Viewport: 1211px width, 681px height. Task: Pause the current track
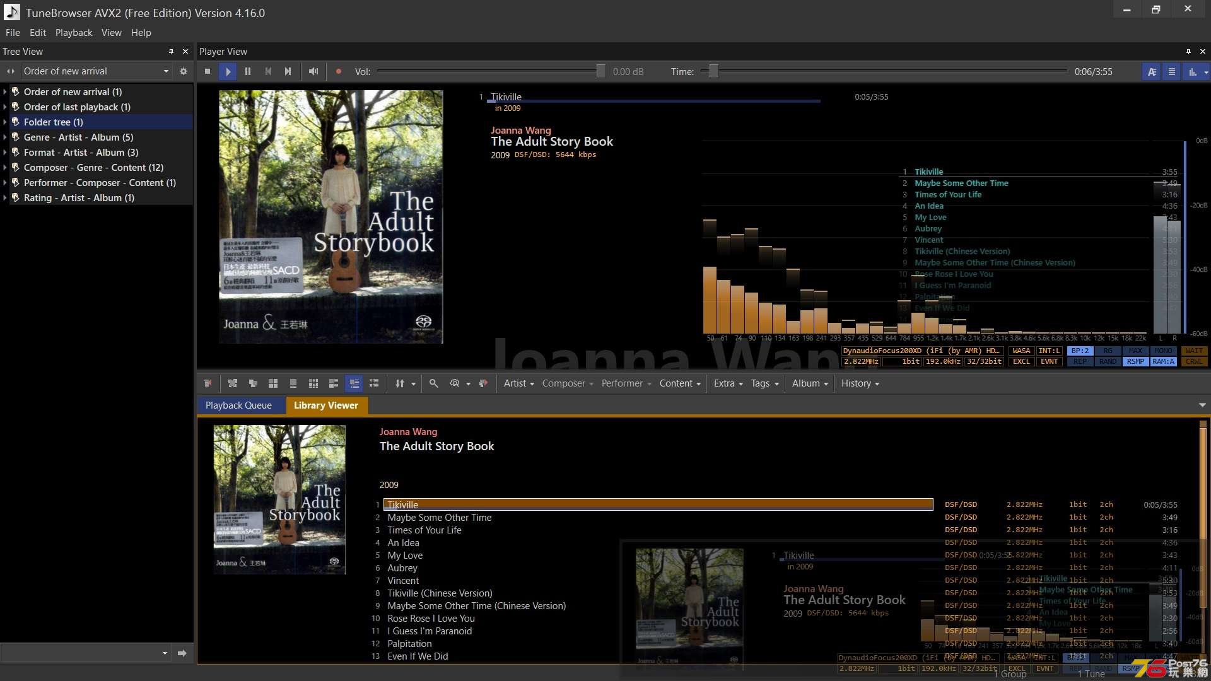coord(248,72)
